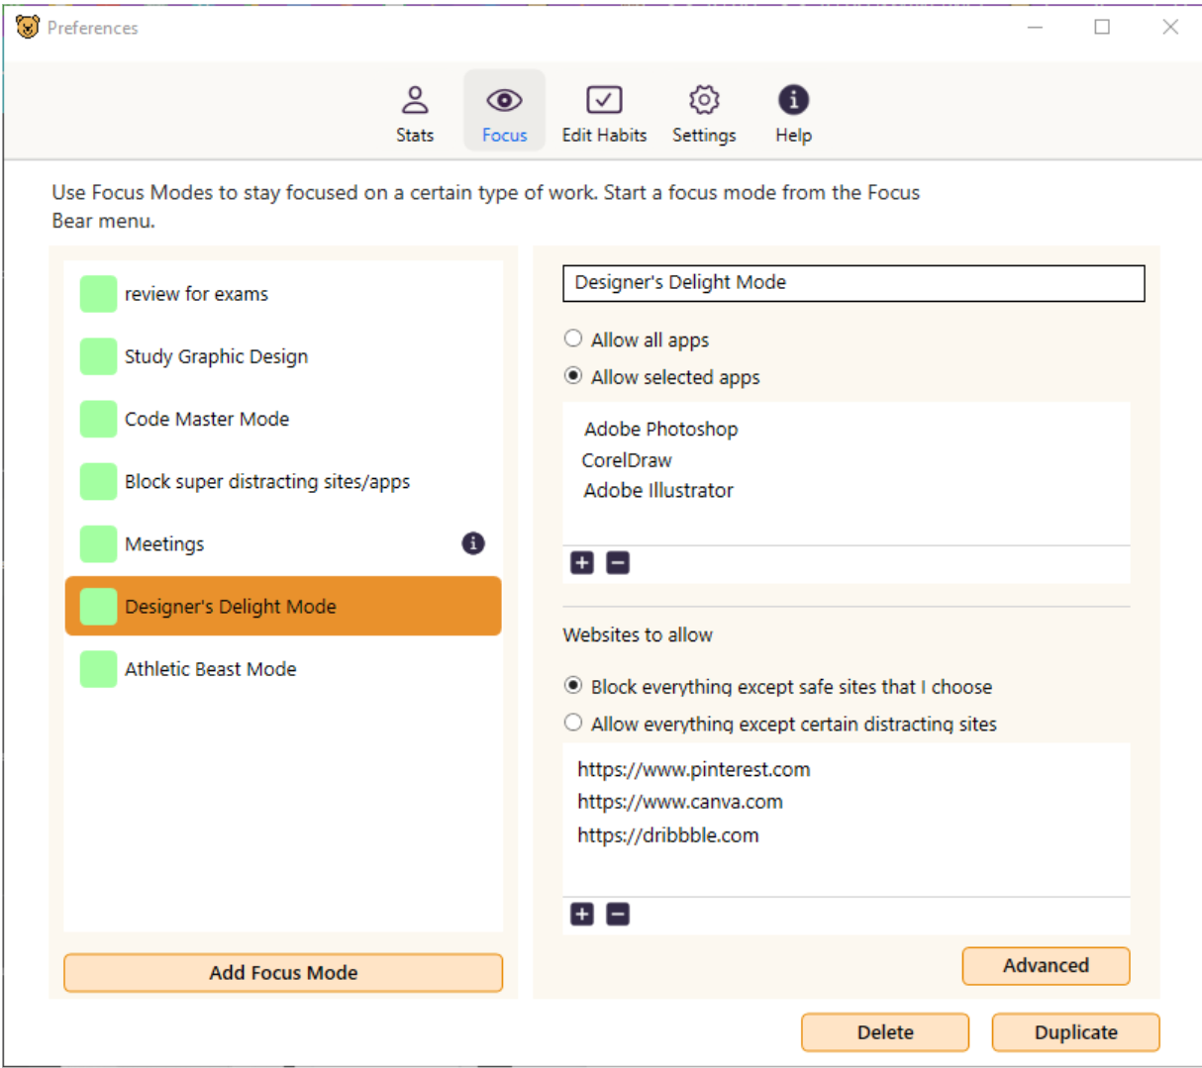This screenshot has width=1202, height=1068.
Task: Switch to the Settings tab label
Action: click(x=704, y=136)
